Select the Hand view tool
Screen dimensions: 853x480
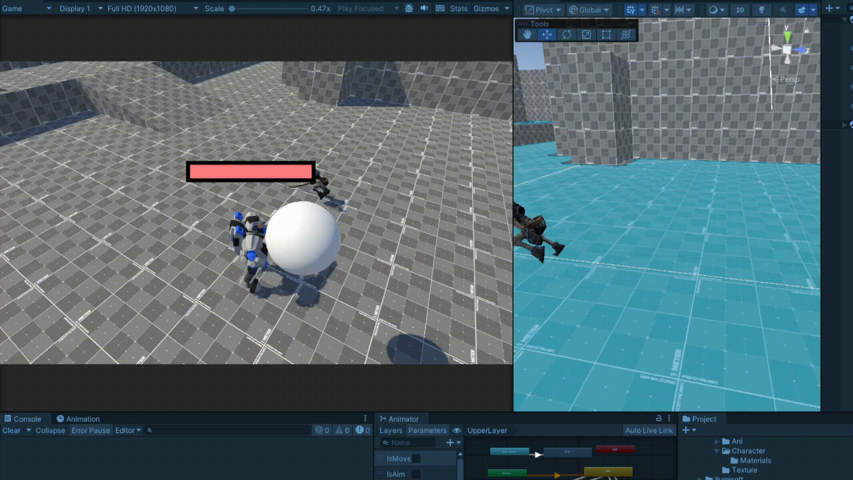coord(527,35)
